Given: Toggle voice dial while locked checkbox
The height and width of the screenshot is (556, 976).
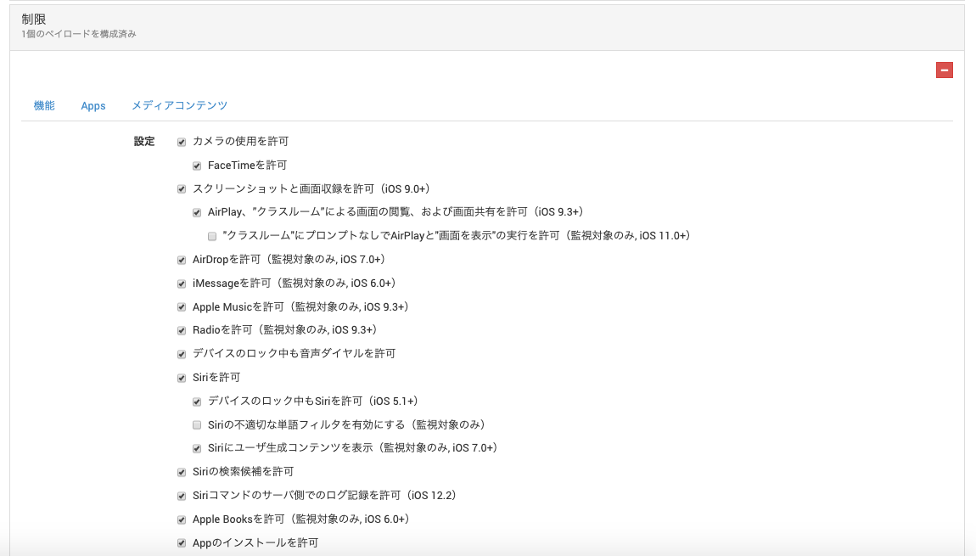Looking at the screenshot, I should 182,354.
